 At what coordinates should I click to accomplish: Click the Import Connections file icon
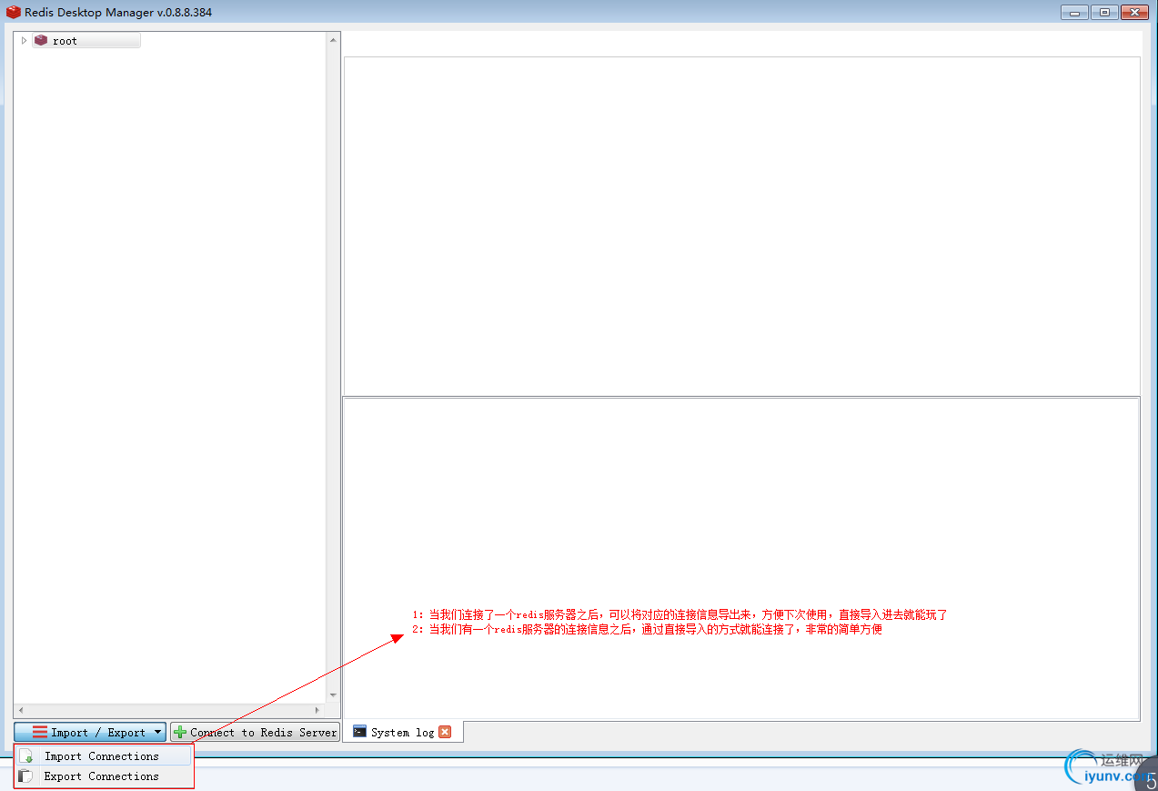click(x=26, y=756)
